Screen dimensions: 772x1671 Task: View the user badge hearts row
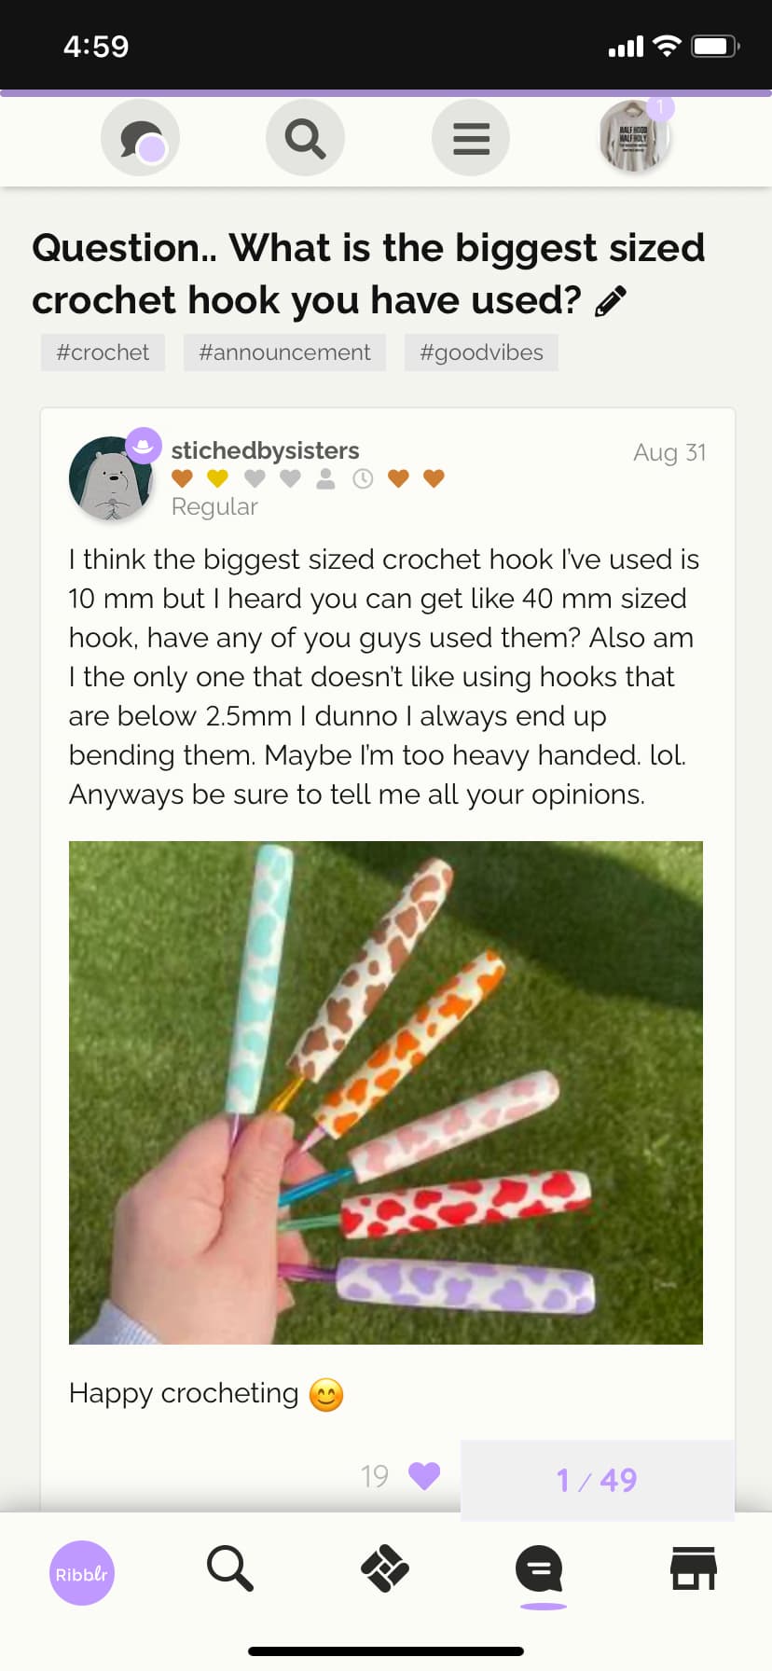308,478
